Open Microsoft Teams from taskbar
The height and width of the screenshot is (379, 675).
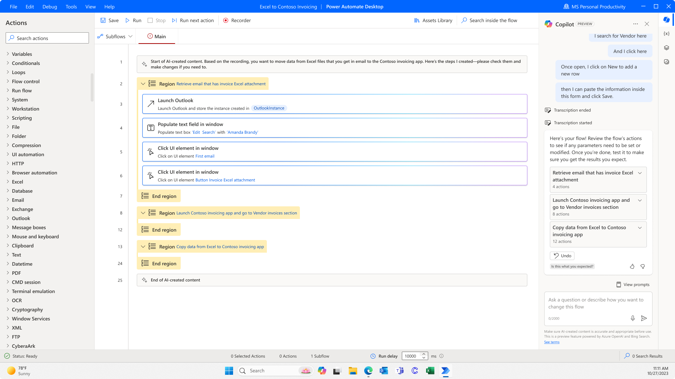pyautogui.click(x=400, y=371)
